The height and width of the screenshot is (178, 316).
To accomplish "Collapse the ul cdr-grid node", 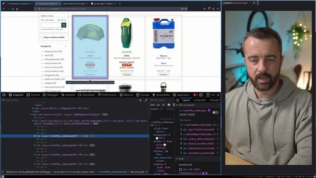I will pos(33,121).
